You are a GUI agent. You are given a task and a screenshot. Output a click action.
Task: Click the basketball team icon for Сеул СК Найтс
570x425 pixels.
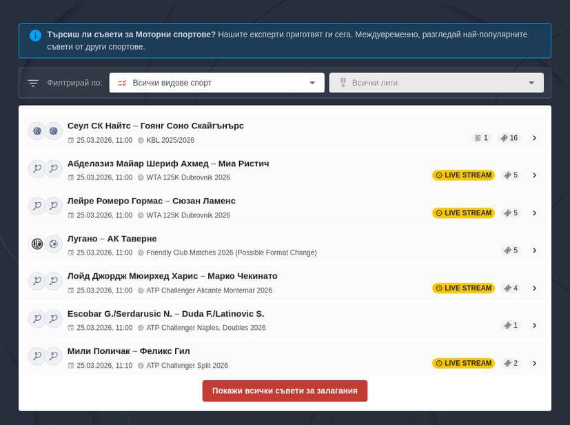37,131
